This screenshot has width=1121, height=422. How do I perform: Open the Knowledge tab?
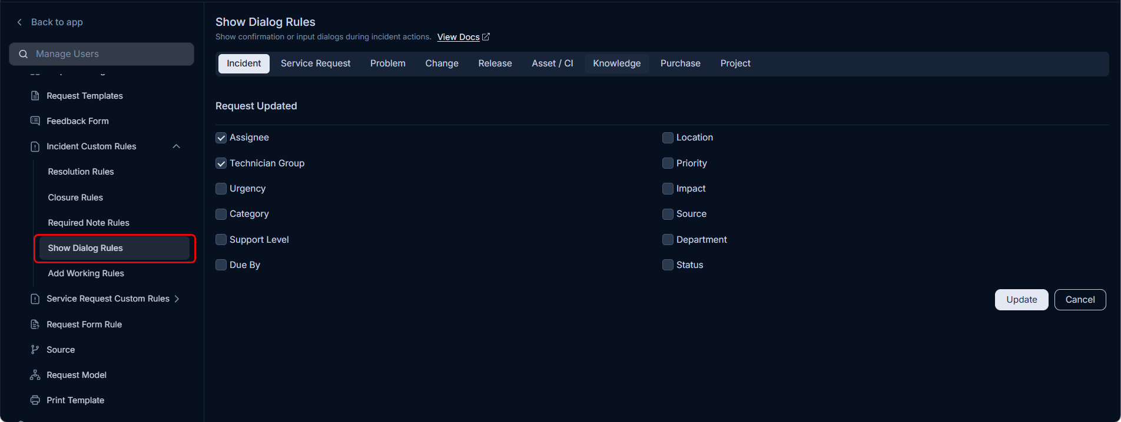tap(617, 63)
